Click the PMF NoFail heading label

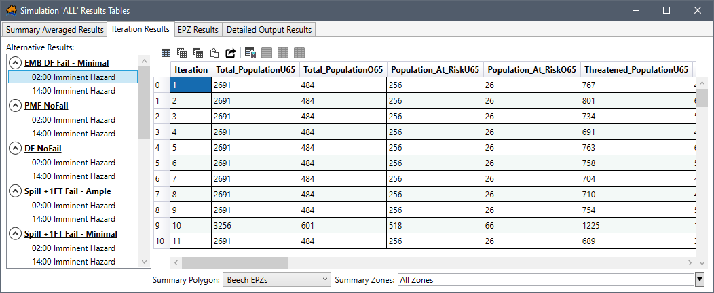[46, 106]
